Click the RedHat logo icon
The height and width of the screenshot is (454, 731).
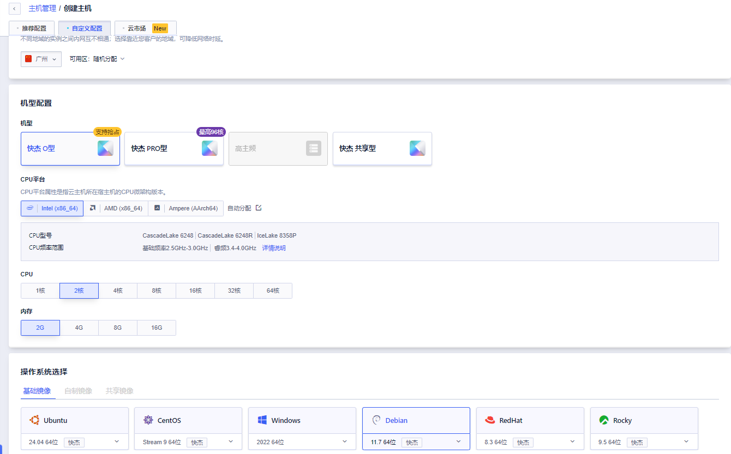pyautogui.click(x=490, y=420)
